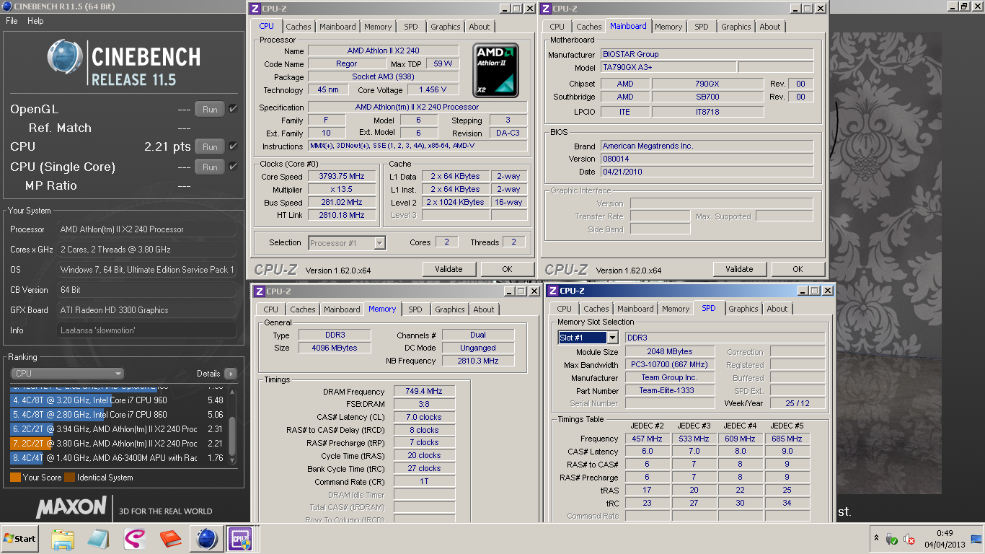Image resolution: width=985 pixels, height=554 pixels.
Task: Click the orange Your Score legend swatch
Action: pyautogui.click(x=15, y=478)
